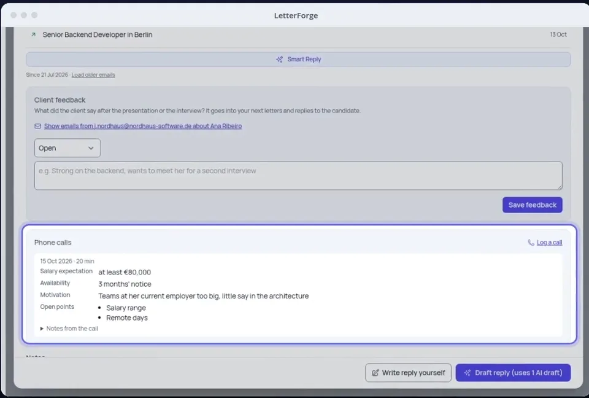Viewport: 589px width, 398px height.
Task: Click the Open points label
Action: coord(57,307)
